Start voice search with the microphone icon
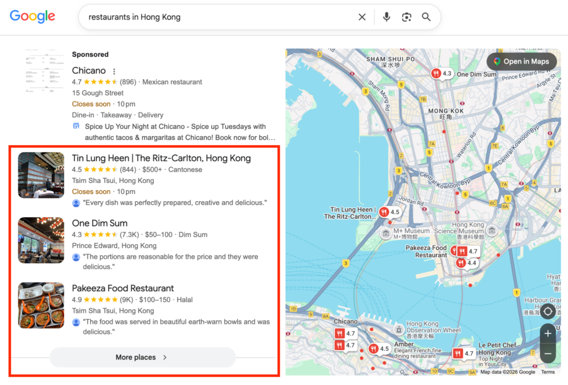The width and height of the screenshot is (568, 385). coord(387,17)
